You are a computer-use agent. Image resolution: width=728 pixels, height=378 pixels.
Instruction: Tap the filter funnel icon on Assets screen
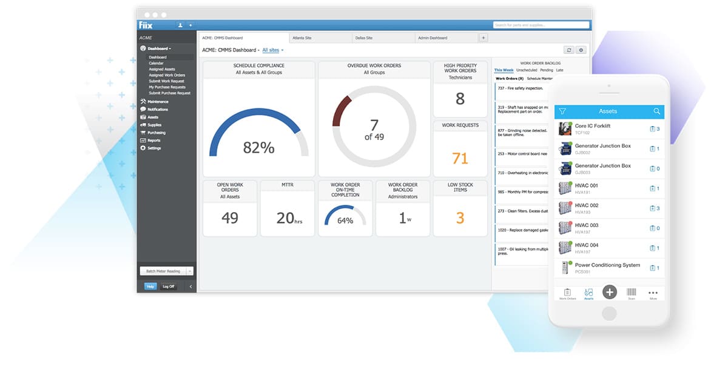coord(563,111)
